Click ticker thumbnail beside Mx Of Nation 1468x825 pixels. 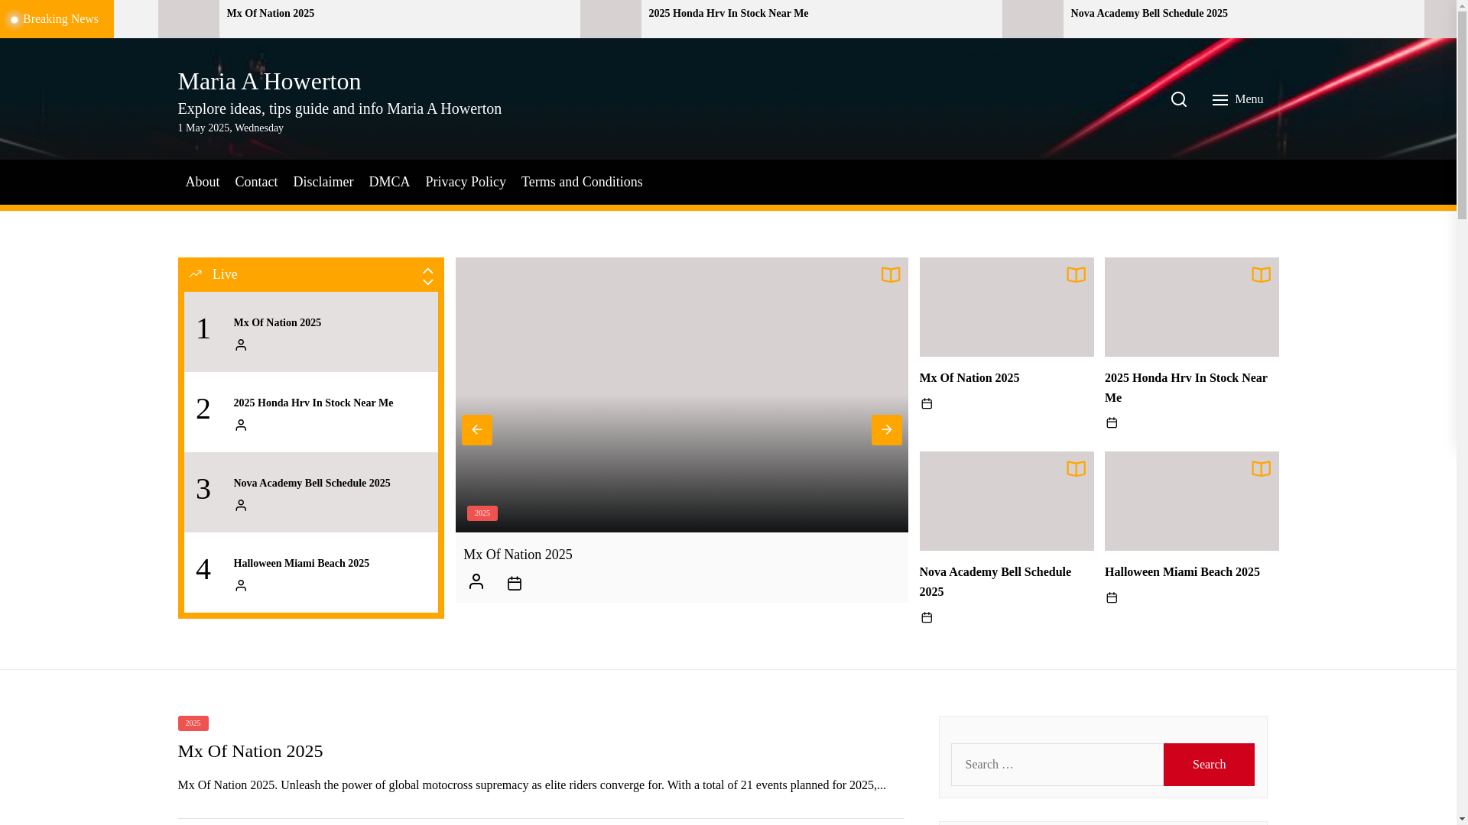click(188, 19)
